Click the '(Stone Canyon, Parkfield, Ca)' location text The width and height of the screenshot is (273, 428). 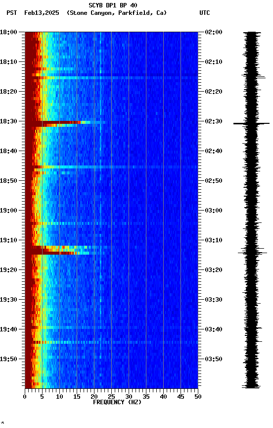click(x=117, y=13)
